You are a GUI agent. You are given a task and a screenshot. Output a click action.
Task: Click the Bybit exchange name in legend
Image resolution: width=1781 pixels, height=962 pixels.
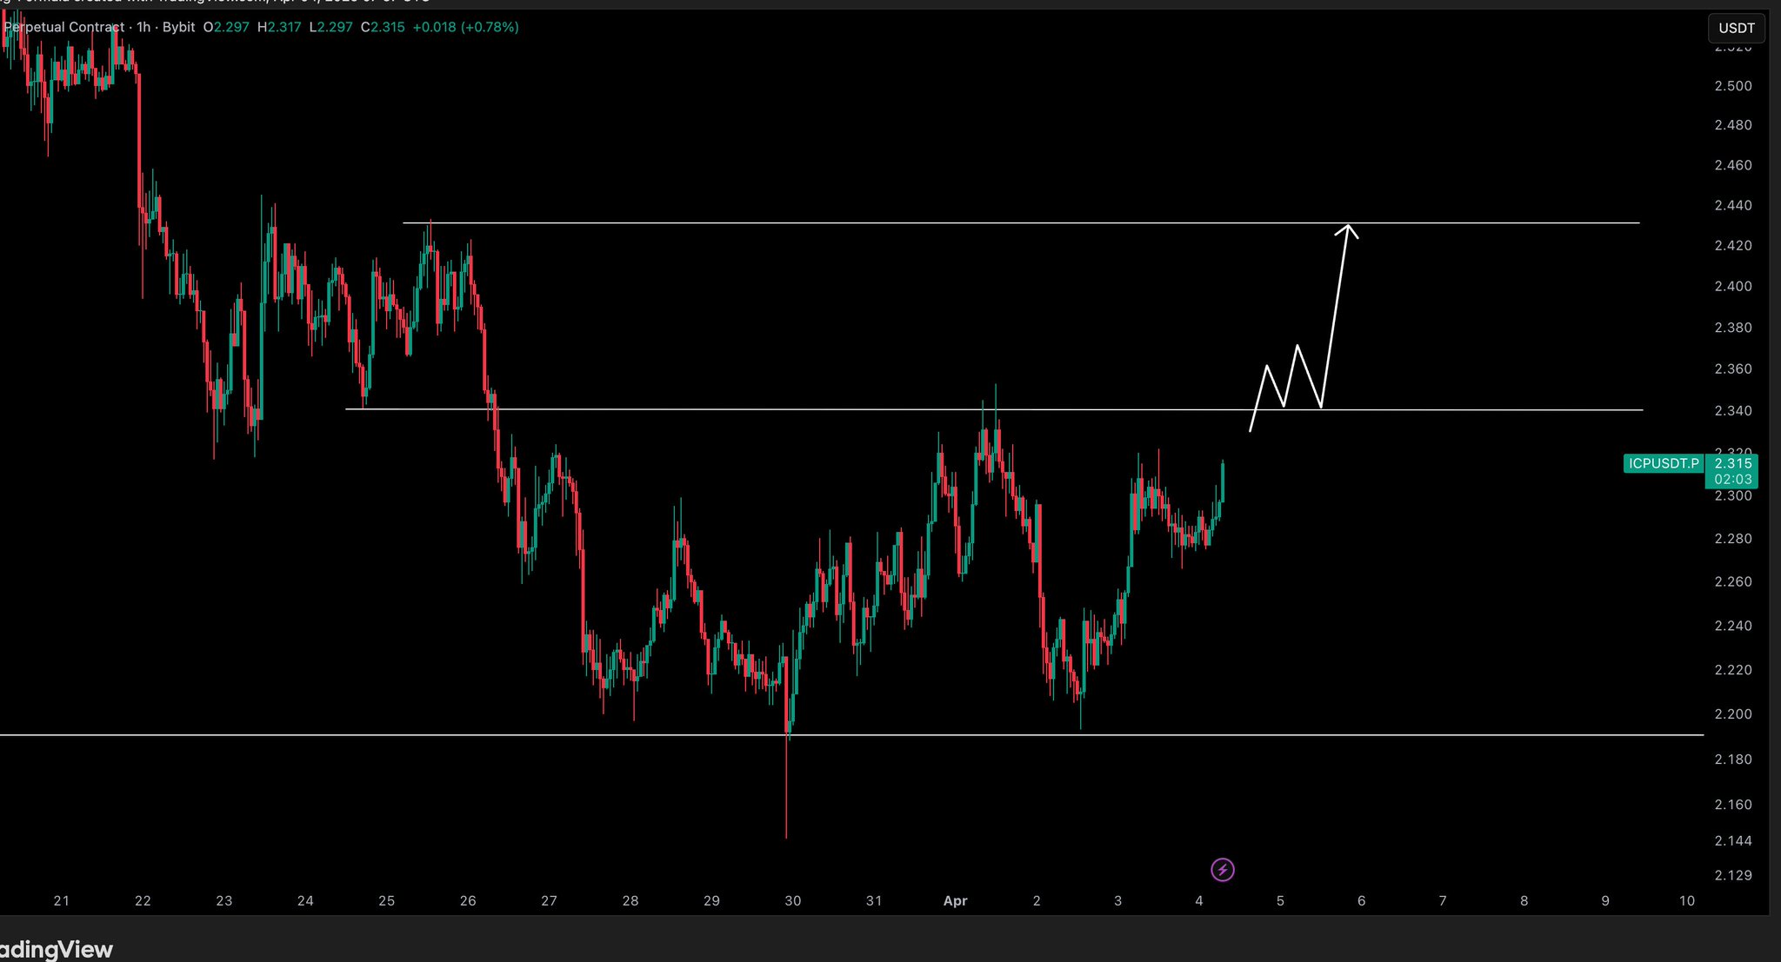point(178,27)
